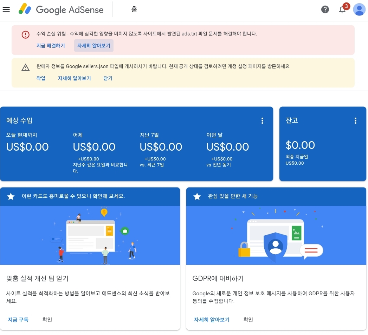Click 확인 on the 맞춤 실적 개선 card
The width and height of the screenshot is (368, 335).
[x=47, y=320]
